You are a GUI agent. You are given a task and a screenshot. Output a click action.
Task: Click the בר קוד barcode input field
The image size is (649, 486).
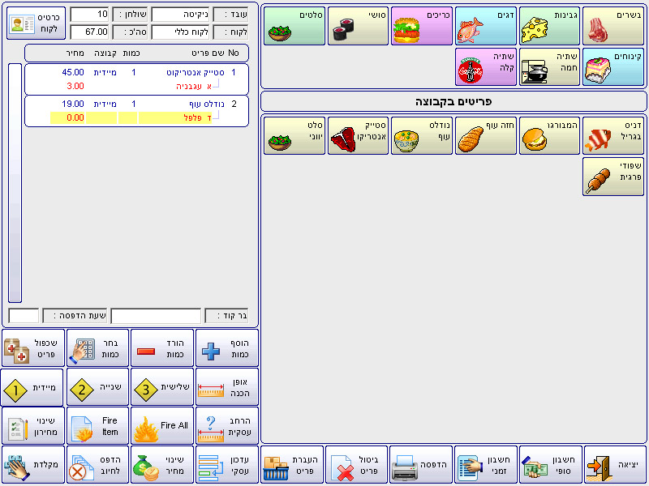coord(156,316)
